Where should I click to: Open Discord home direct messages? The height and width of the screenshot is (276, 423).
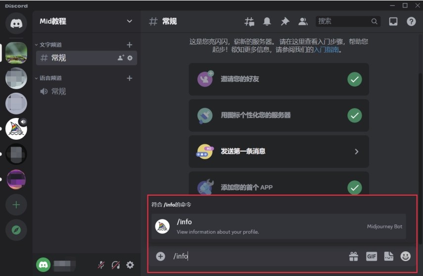(x=16, y=23)
